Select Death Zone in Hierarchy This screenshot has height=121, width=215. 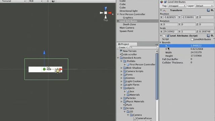pyautogui.click(x=129, y=25)
